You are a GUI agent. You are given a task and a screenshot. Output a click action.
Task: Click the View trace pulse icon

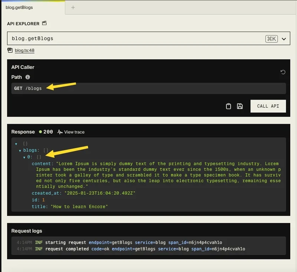[60, 132]
